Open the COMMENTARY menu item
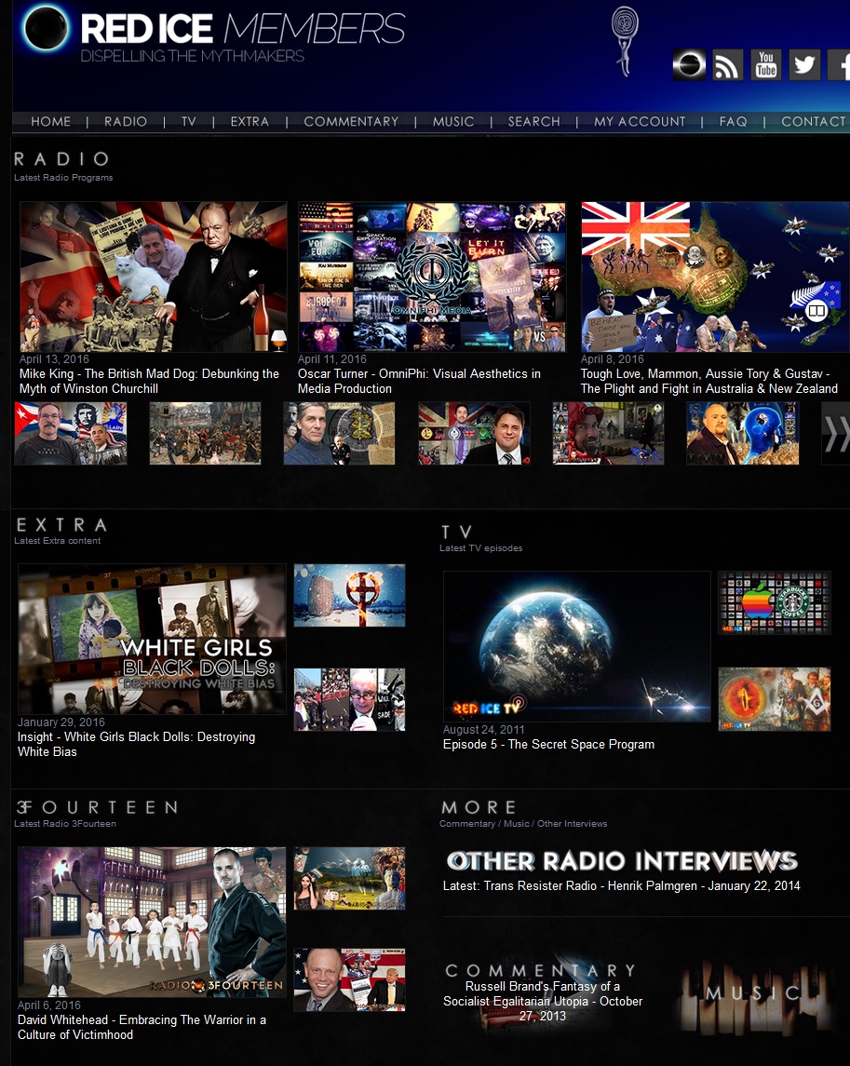Screen dimensions: 850x1066 tap(351, 122)
